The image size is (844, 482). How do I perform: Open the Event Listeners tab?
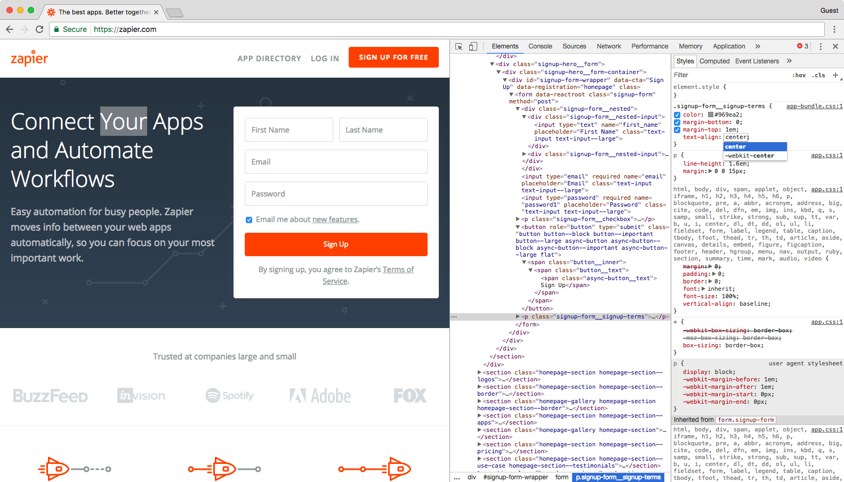[x=757, y=61]
